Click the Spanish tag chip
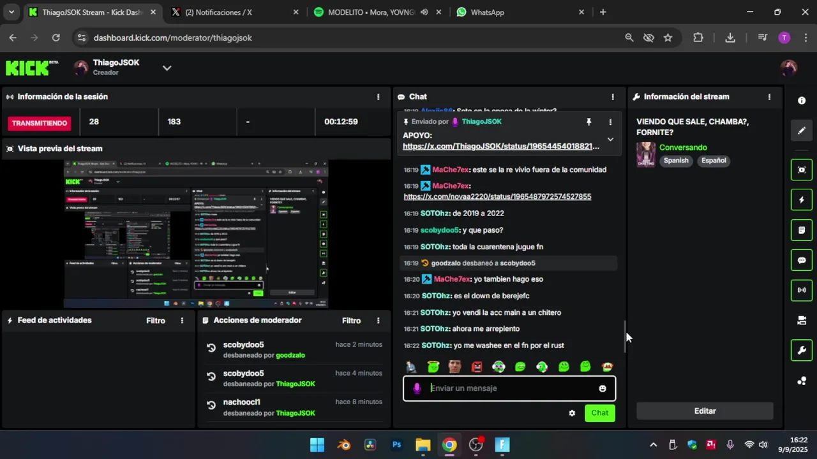Screen dimensions: 817x459 676,161
